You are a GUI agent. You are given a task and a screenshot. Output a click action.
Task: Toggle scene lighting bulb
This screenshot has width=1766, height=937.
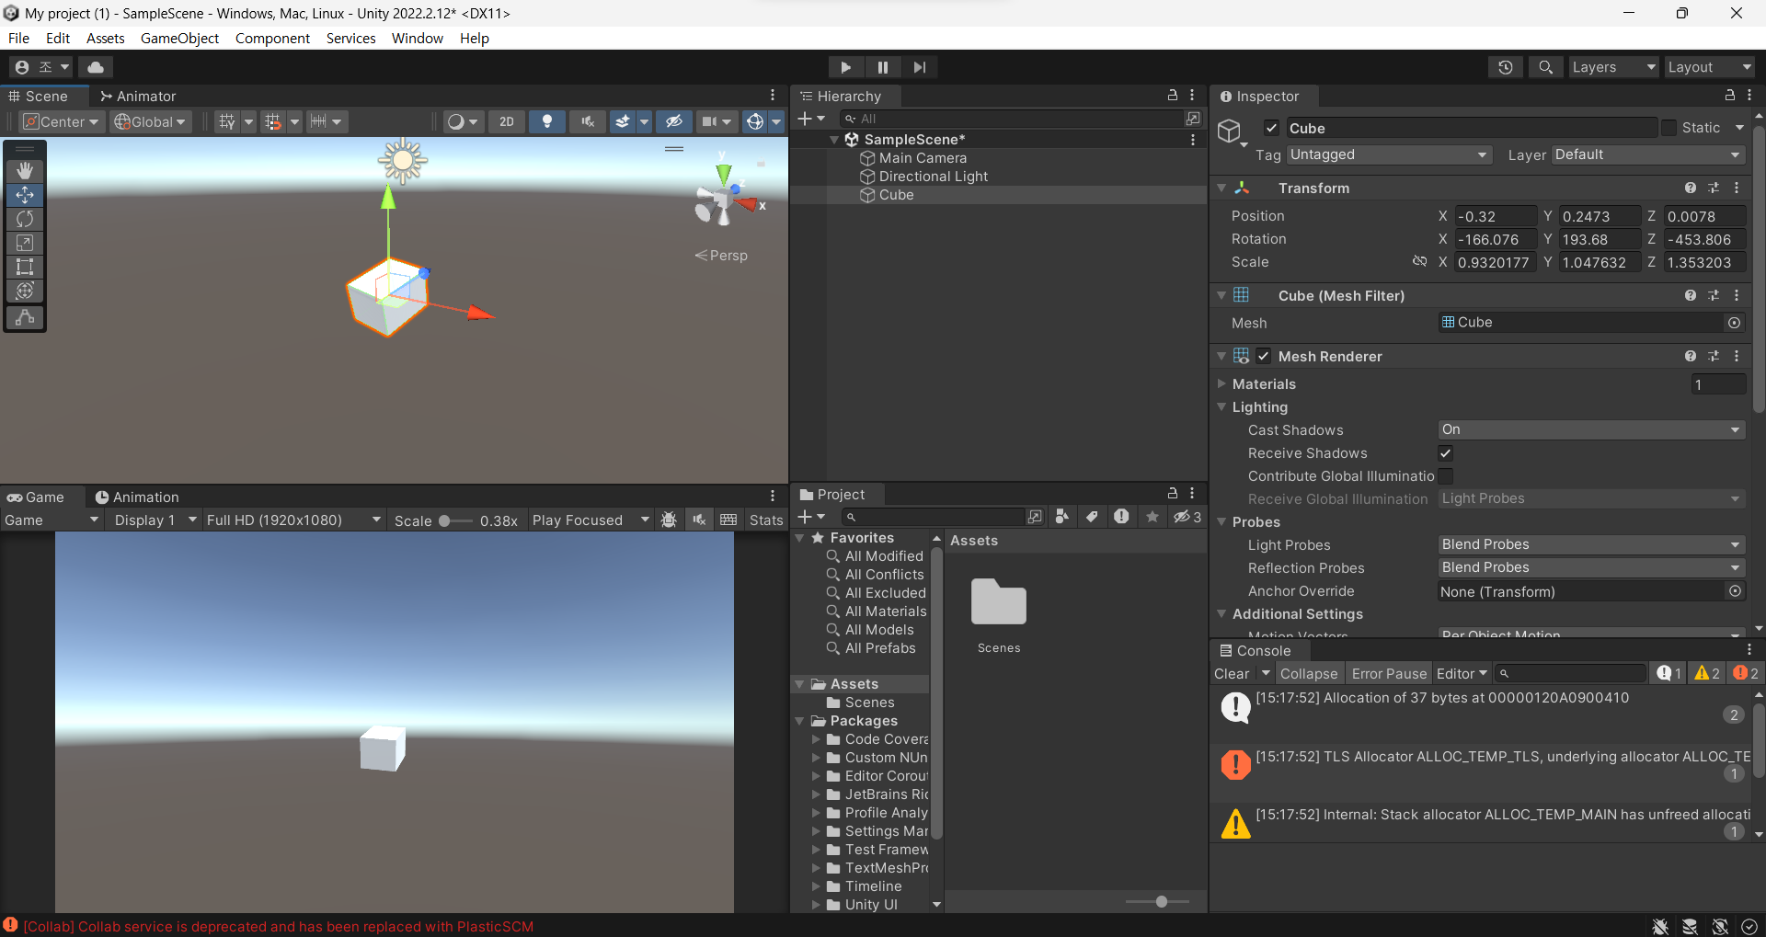[x=547, y=121]
